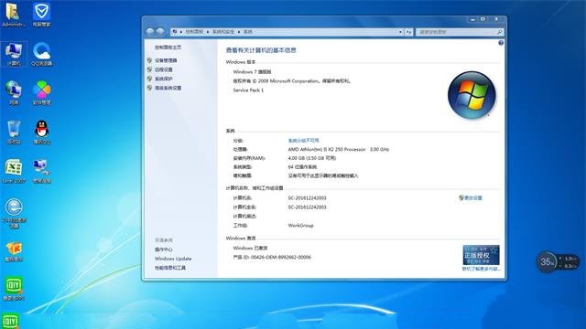The image size is (586, 329).
Task: Launch 腾讯QQ penguin shortcut
Action: [41, 133]
